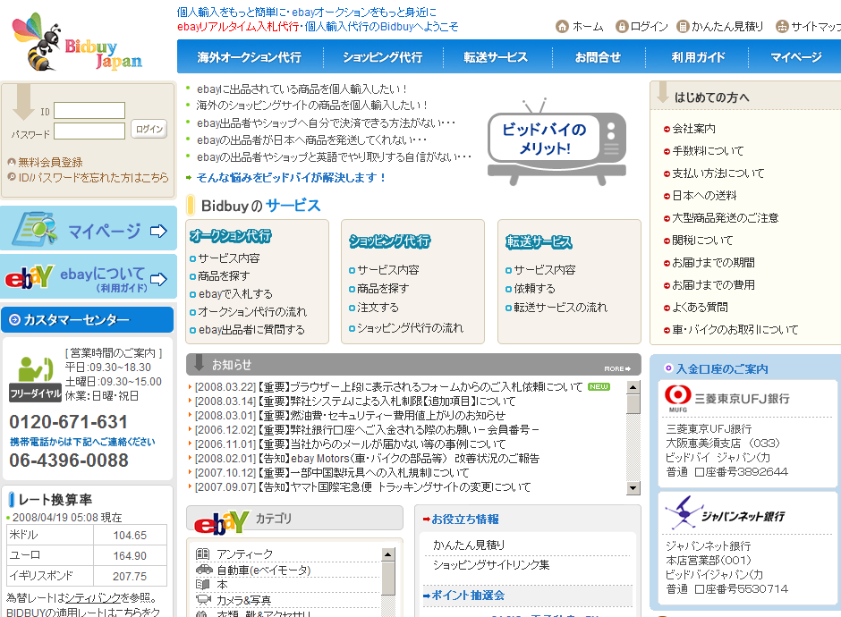The width and height of the screenshot is (841, 617).
Task: Open 支払い方法について link
Action: [x=718, y=173]
